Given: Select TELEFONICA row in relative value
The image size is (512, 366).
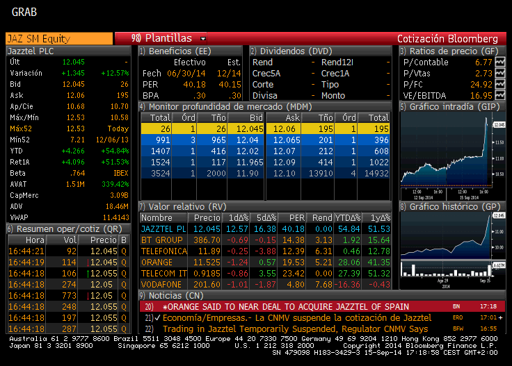Looking at the screenshot, I should 265,251.
